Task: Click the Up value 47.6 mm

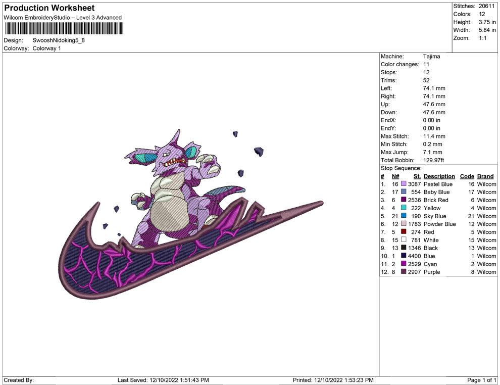Action: (434, 104)
